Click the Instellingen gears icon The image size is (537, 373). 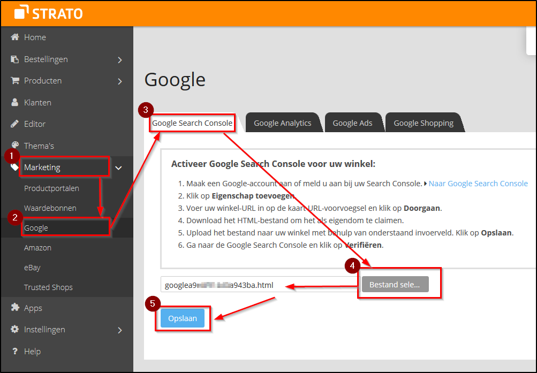point(15,330)
